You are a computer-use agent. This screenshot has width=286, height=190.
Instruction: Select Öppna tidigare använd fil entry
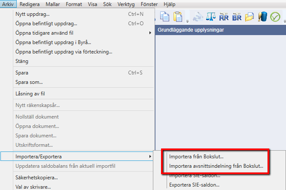coord(84,33)
